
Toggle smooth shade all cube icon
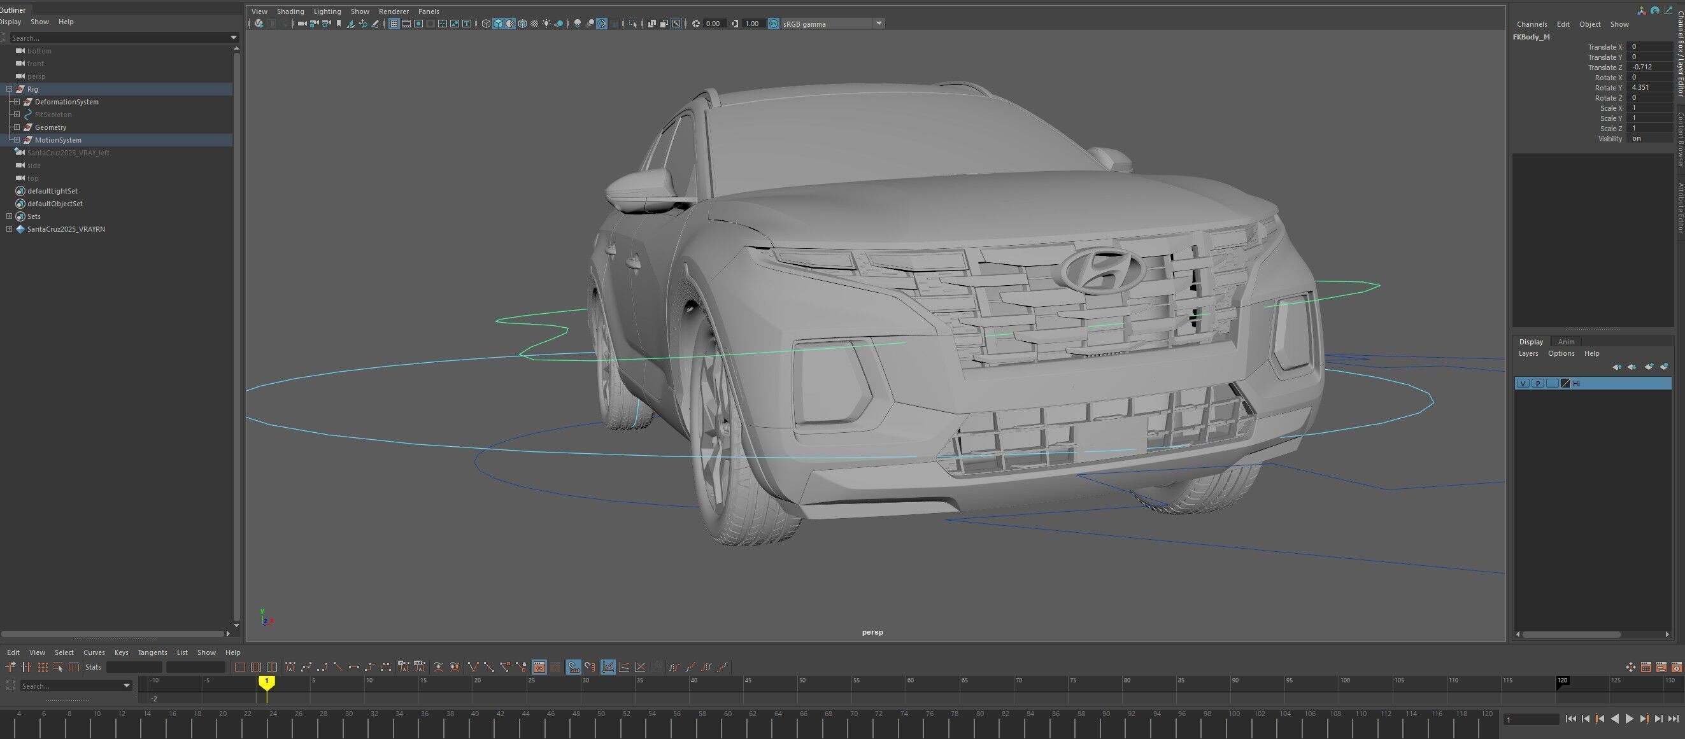point(498,24)
